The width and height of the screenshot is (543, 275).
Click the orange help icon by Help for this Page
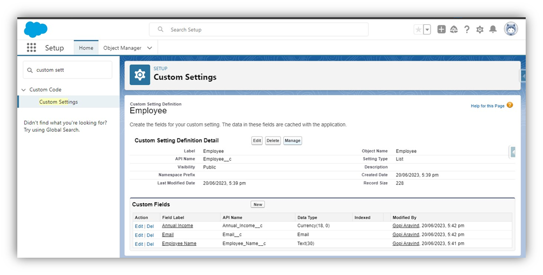tap(510, 105)
